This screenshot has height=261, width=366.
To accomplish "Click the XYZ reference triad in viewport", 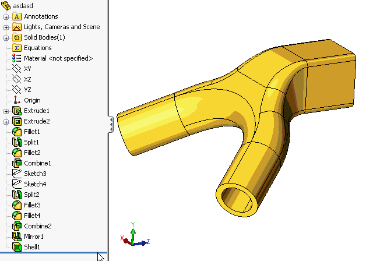I will coord(135,234).
